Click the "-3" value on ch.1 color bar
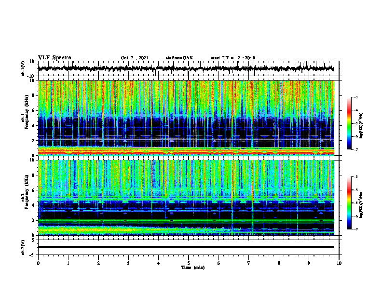Screen dimensions: 382x295 [x=355, y=97]
